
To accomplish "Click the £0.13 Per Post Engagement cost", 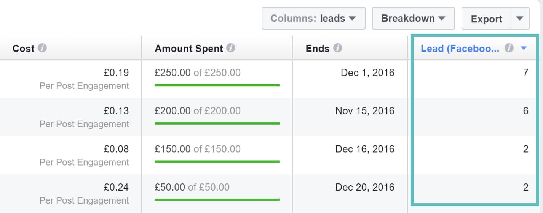I will (116, 111).
